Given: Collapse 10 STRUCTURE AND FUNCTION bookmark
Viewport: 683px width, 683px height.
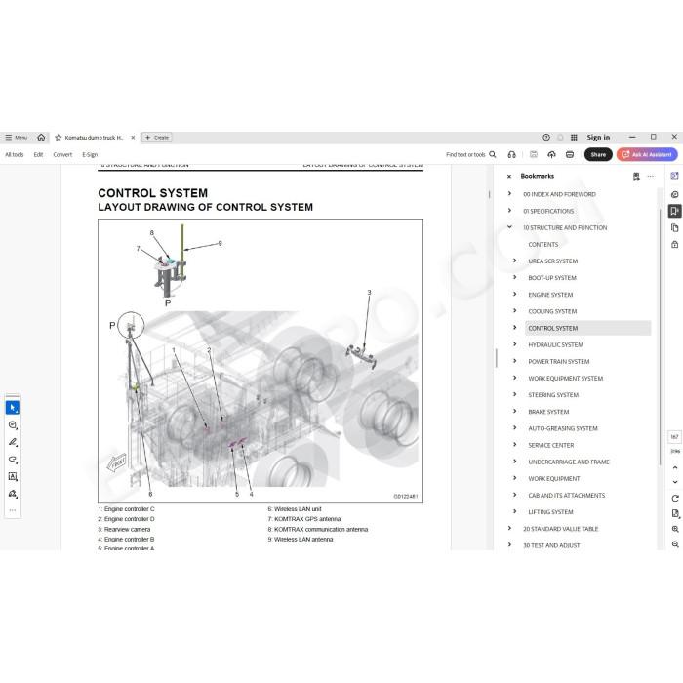Looking at the screenshot, I should pos(509,227).
